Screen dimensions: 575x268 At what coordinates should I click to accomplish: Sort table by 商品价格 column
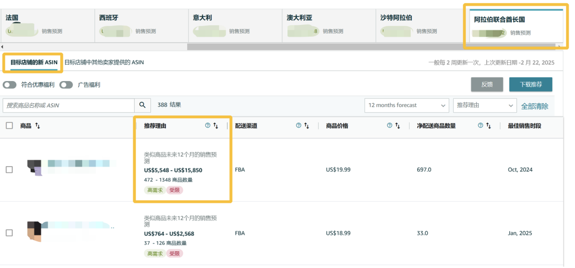coord(398,126)
